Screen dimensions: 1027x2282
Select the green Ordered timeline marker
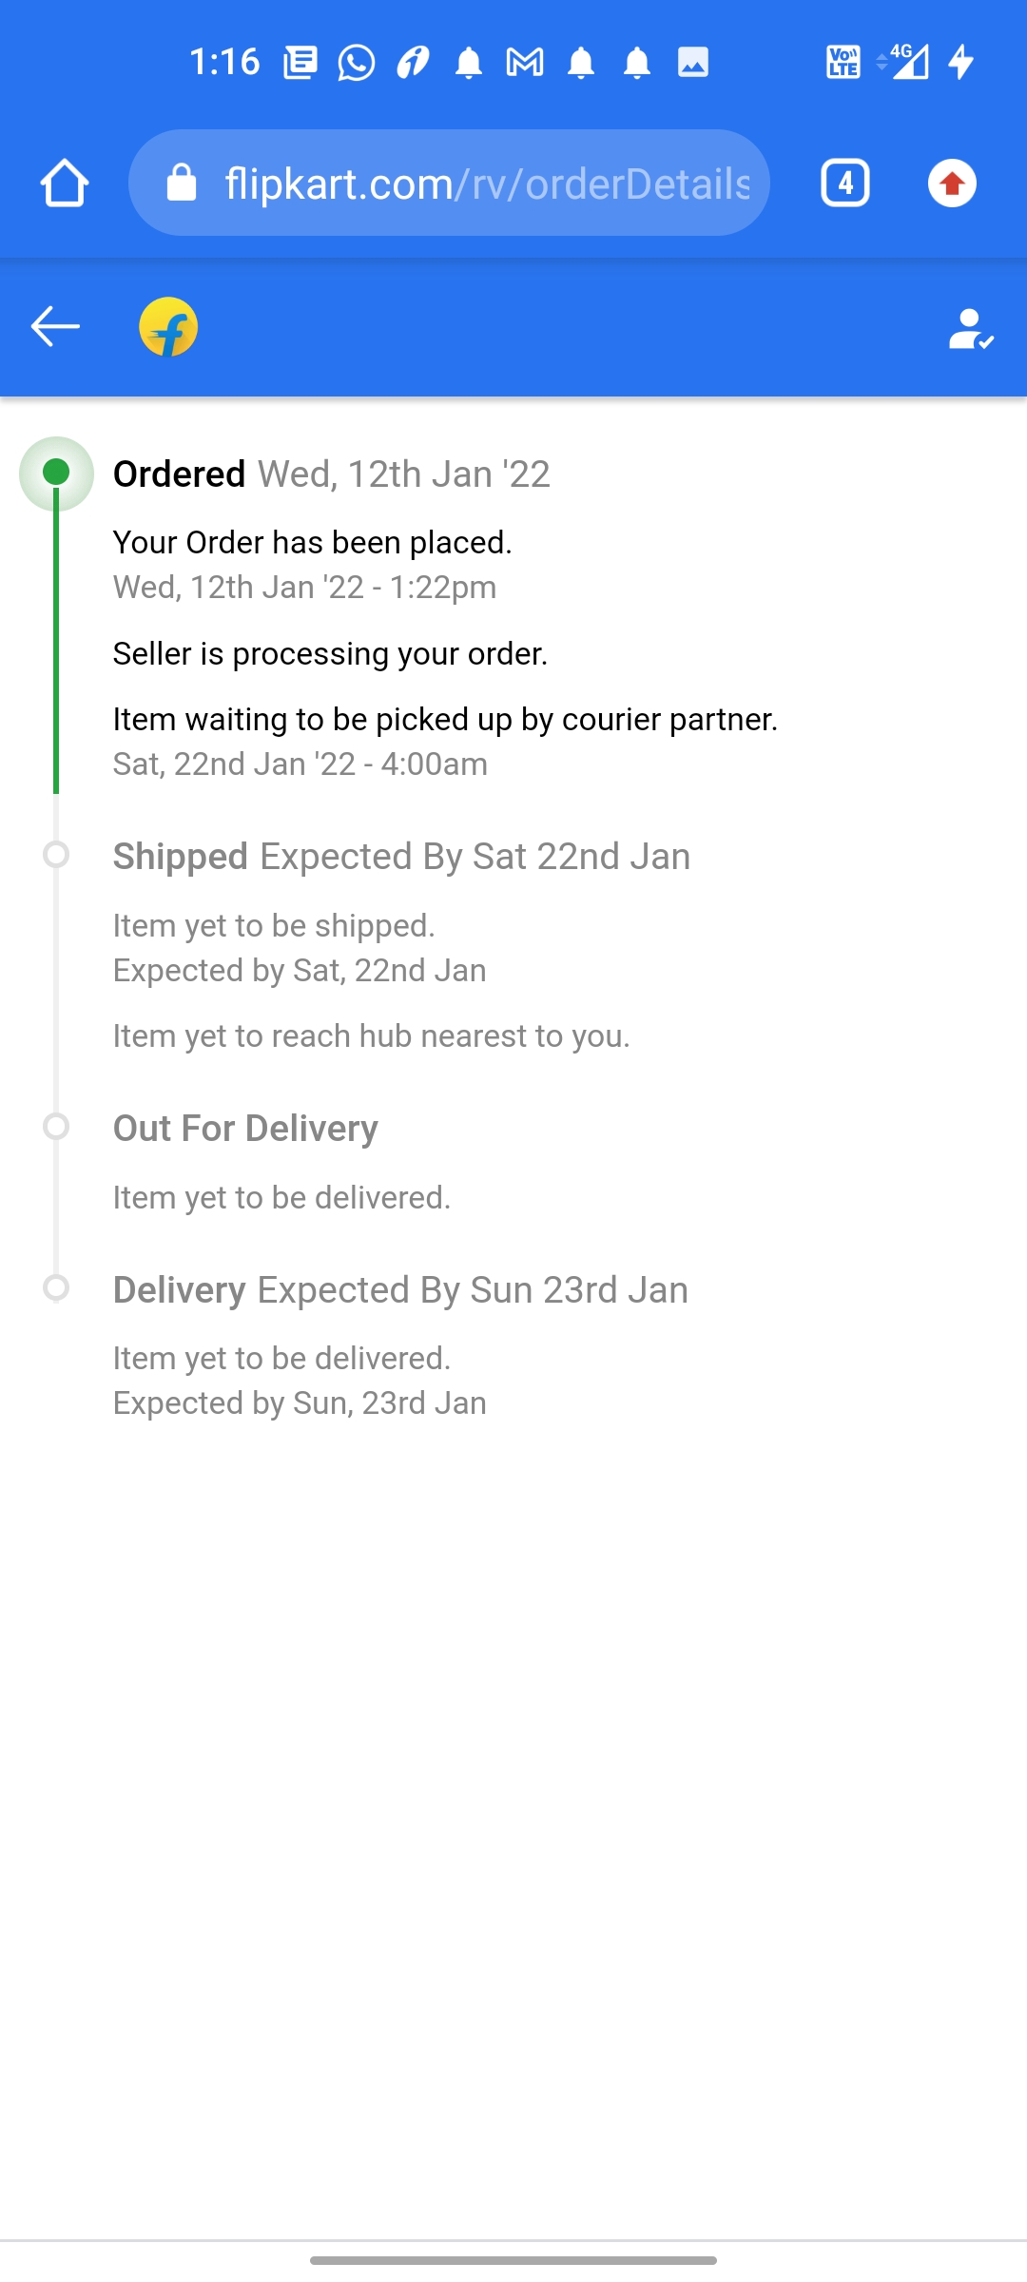[x=56, y=473]
